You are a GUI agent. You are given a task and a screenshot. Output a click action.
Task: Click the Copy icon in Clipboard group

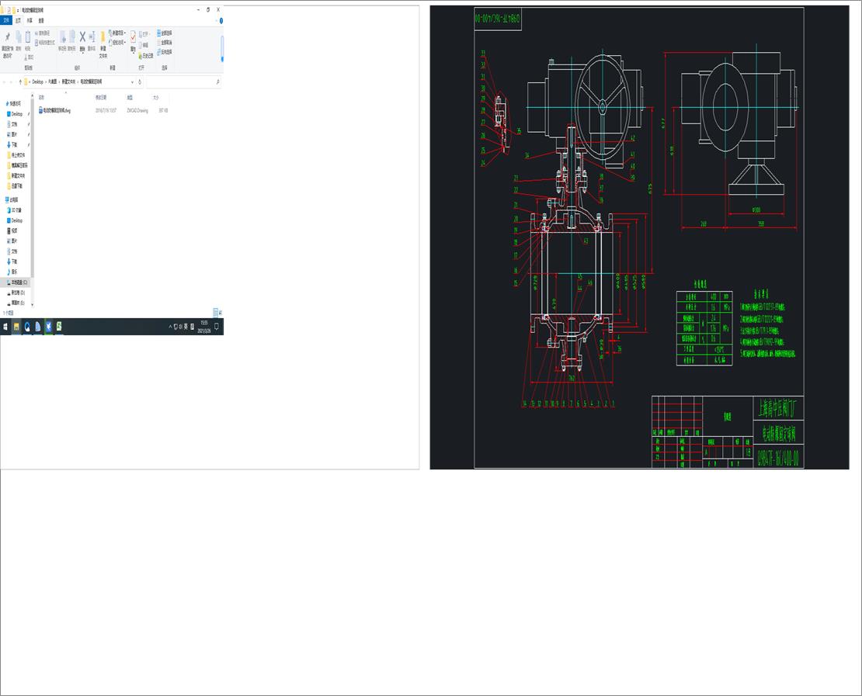(18, 37)
